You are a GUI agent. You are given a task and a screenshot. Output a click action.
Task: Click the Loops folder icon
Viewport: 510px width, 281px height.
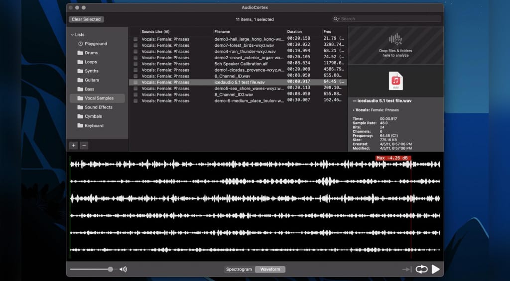click(x=80, y=62)
